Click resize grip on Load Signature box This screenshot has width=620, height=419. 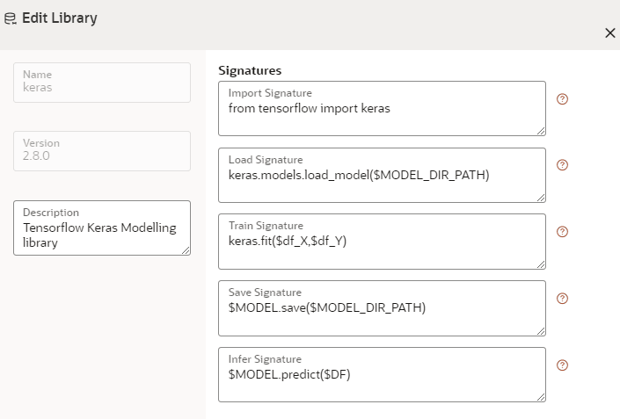coord(541,198)
